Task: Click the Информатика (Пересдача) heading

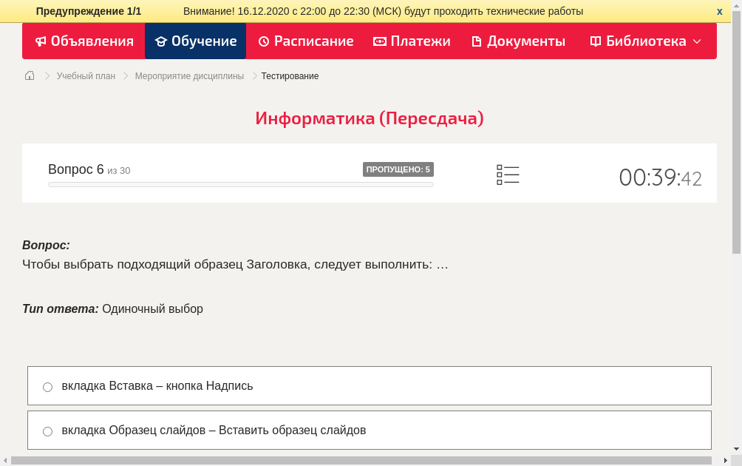Action: [369, 118]
